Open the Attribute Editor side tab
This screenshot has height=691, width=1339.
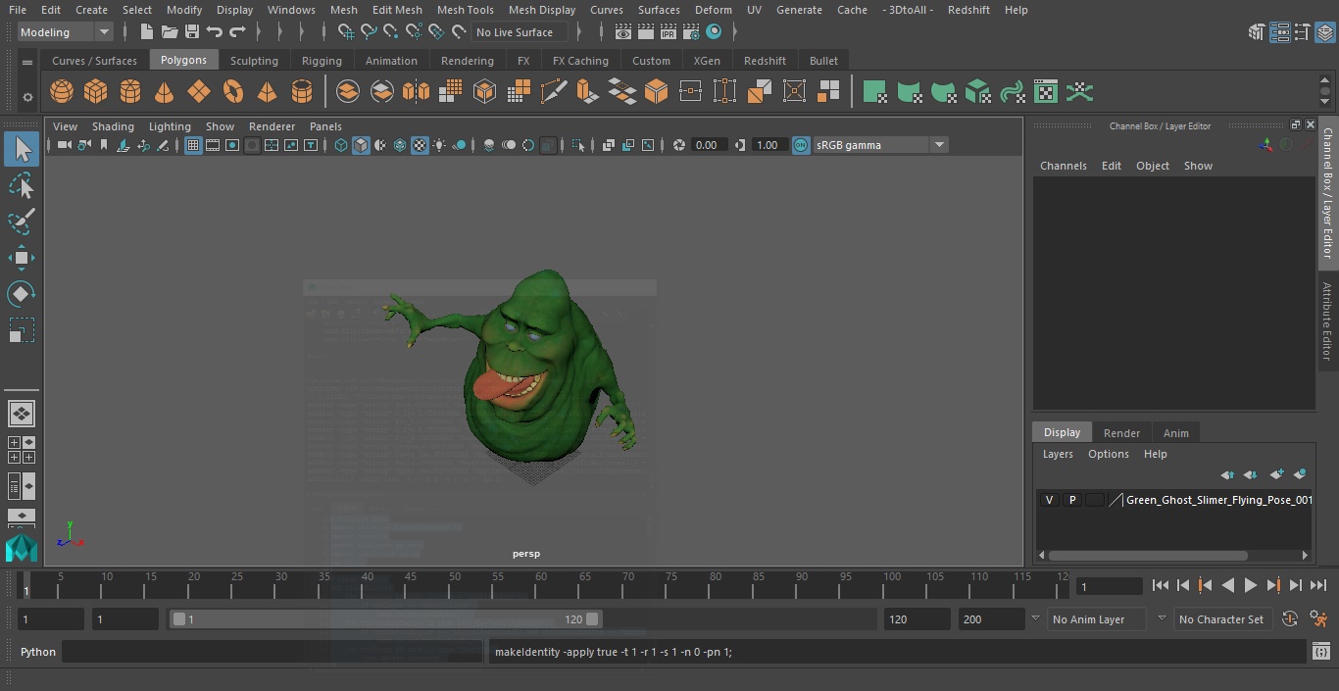[1327, 321]
